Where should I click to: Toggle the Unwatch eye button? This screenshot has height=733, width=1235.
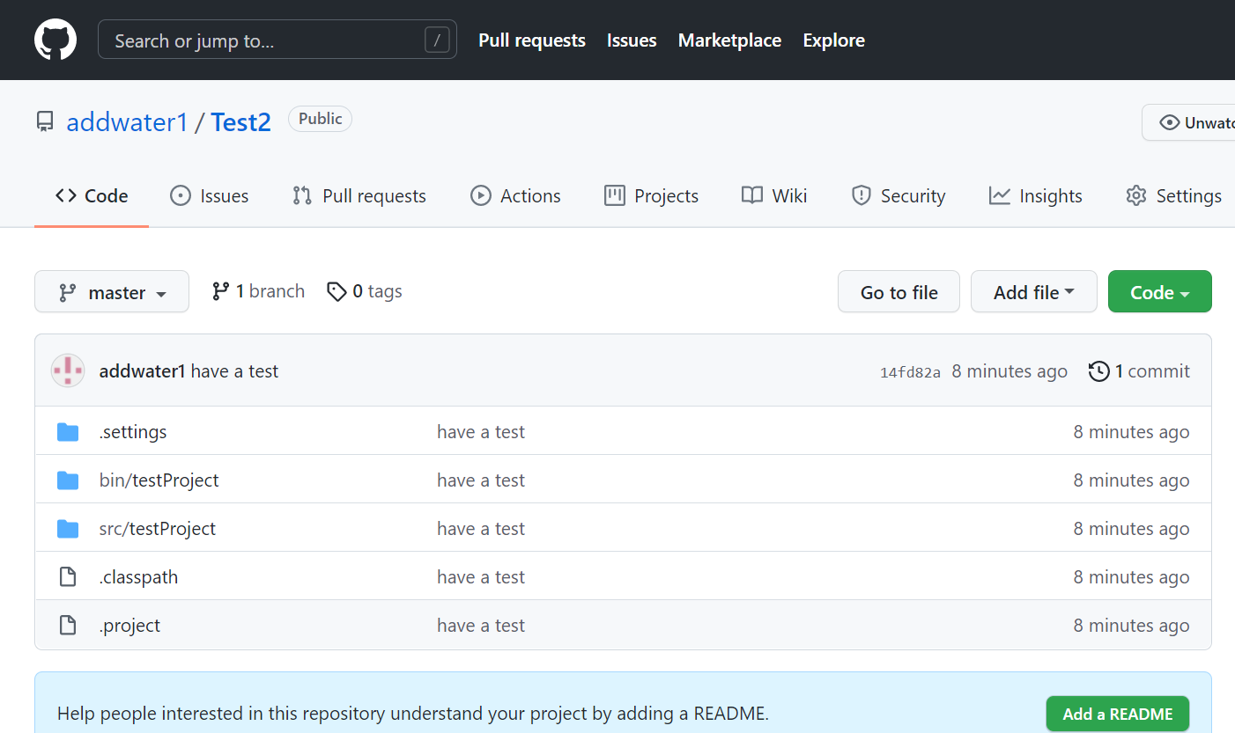[1189, 122]
